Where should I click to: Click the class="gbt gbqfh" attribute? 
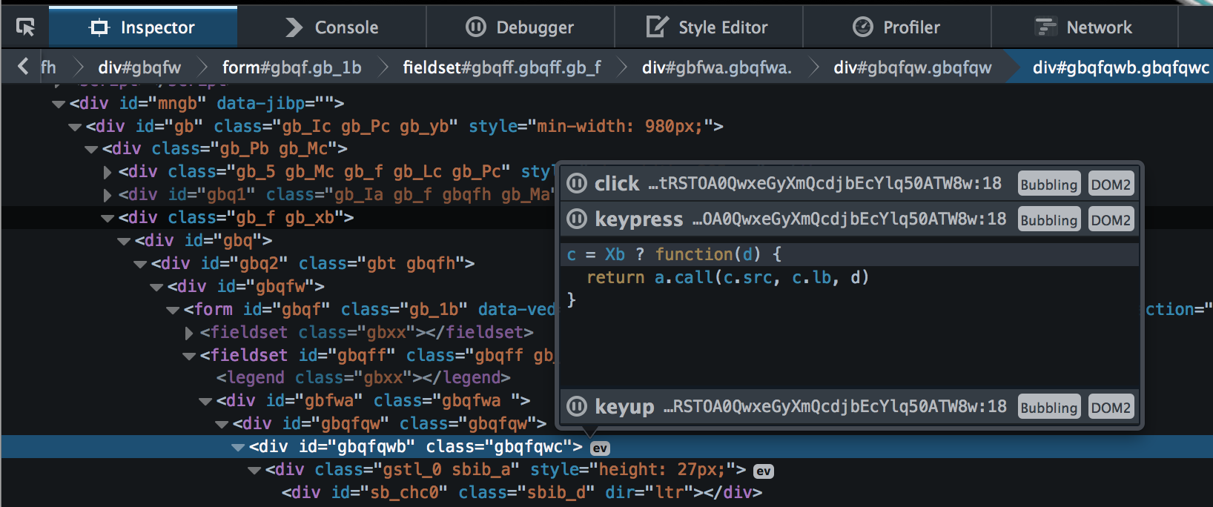[x=381, y=264]
